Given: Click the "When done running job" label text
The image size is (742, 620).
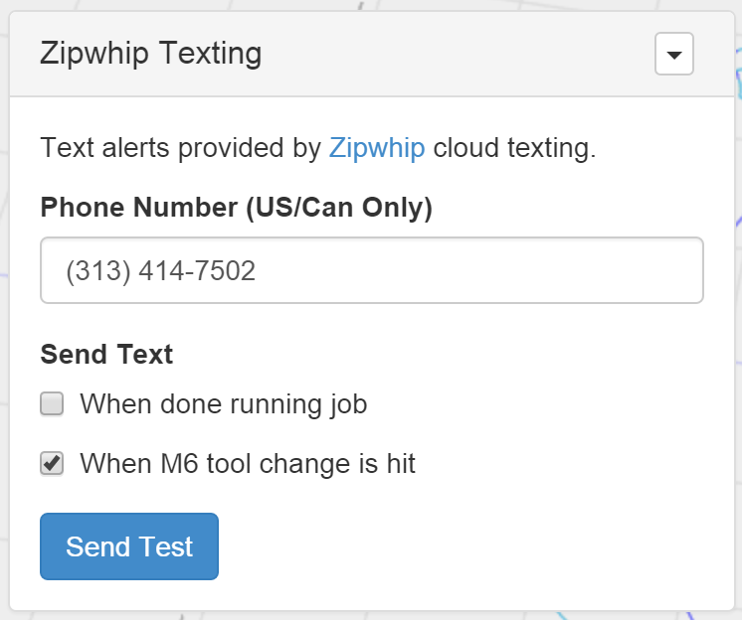Looking at the screenshot, I should coord(223,404).
